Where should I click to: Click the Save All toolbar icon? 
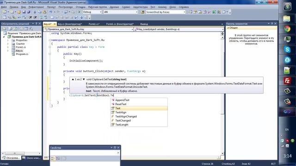pyautogui.click(x=29, y=12)
